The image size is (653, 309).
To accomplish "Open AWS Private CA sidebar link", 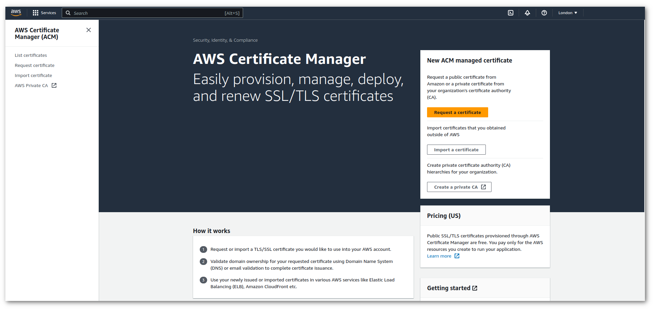I will pyautogui.click(x=36, y=85).
